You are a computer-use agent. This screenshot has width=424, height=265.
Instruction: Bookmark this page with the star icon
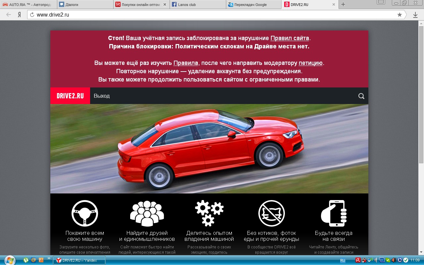(x=399, y=15)
